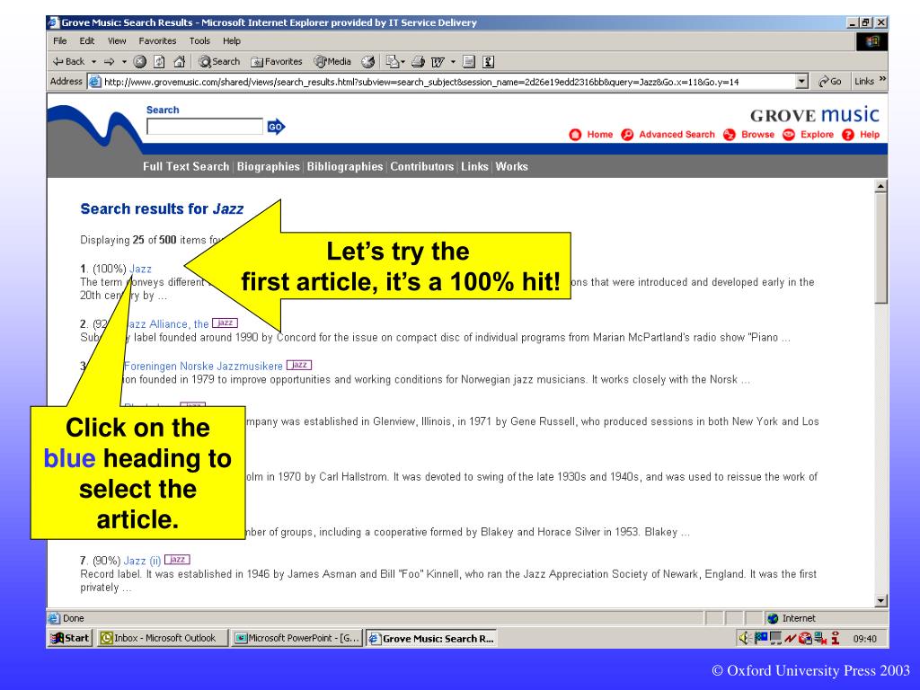Open the Forward history dropdown arrow

pyautogui.click(x=124, y=62)
